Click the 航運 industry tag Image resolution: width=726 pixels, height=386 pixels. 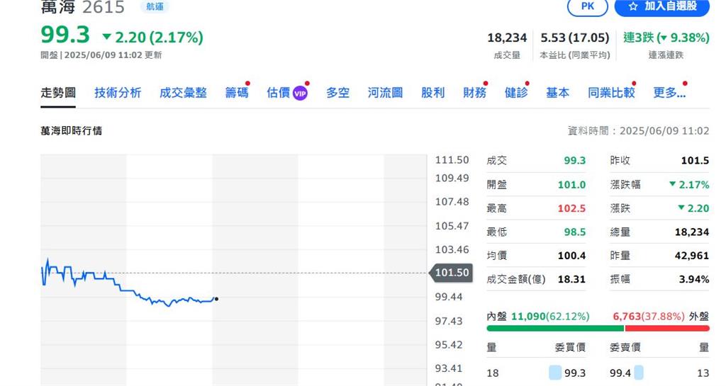pyautogui.click(x=155, y=7)
